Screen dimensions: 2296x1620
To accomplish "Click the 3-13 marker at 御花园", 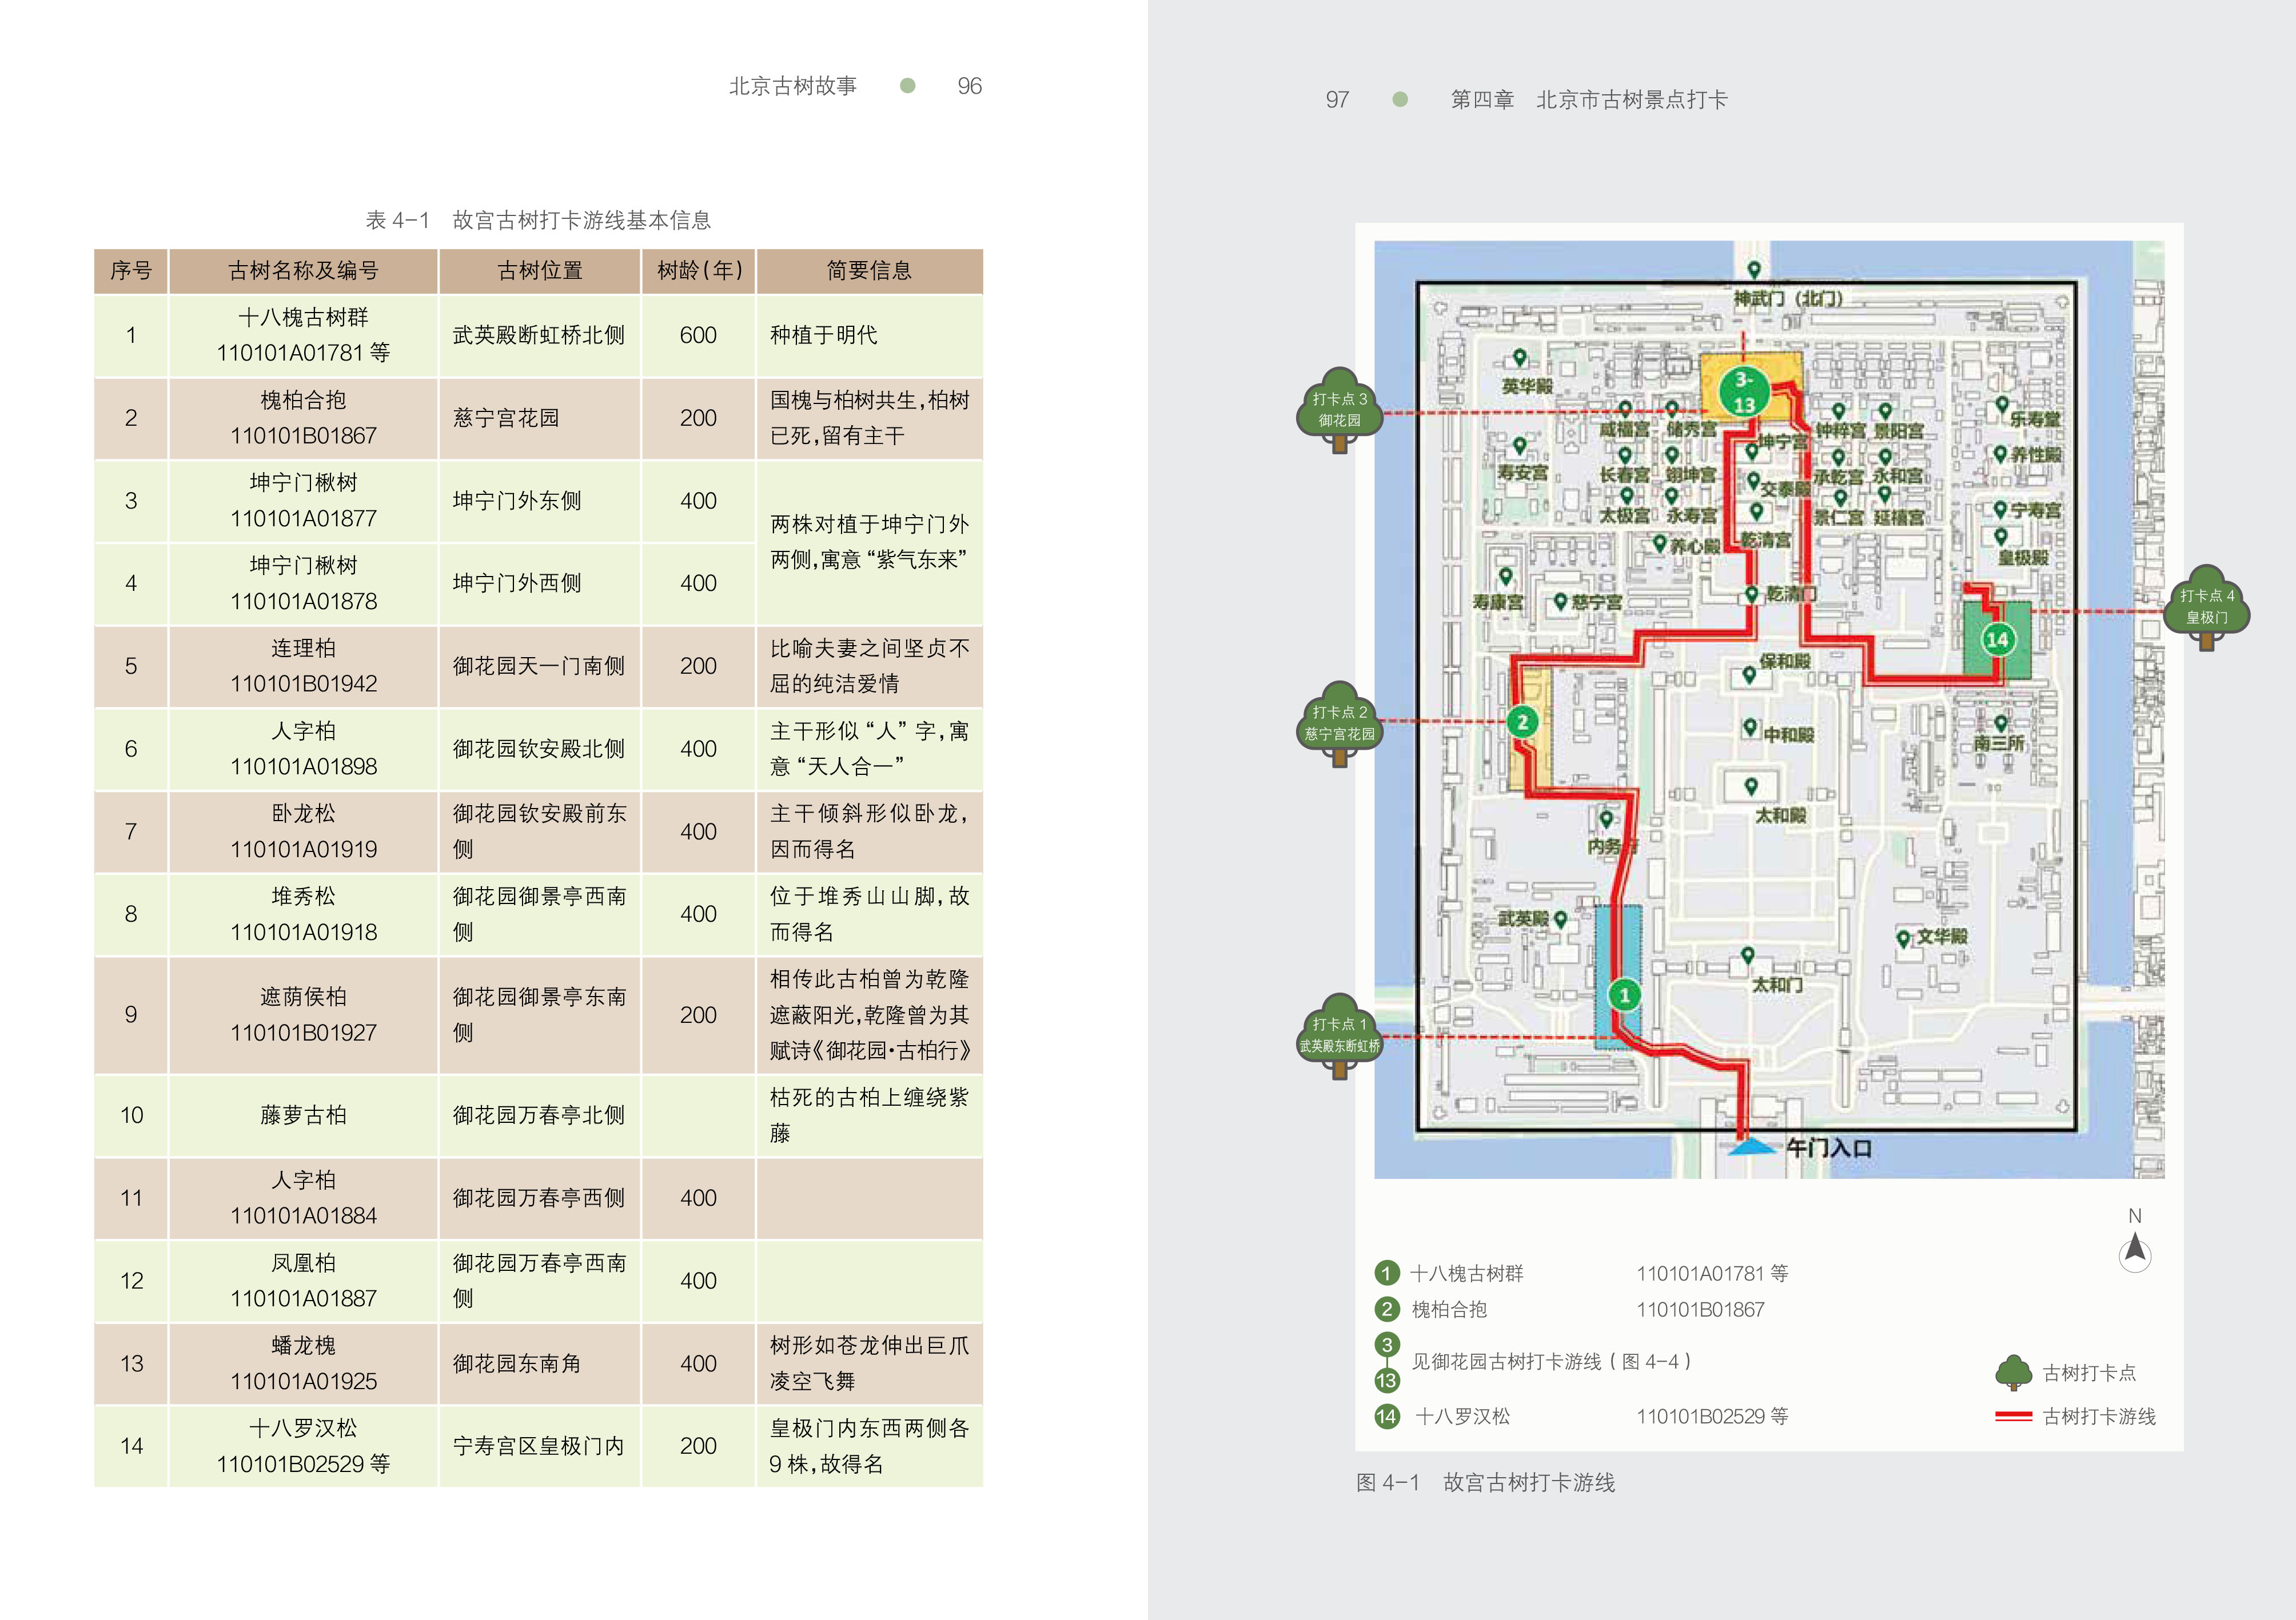I will [x=1744, y=392].
